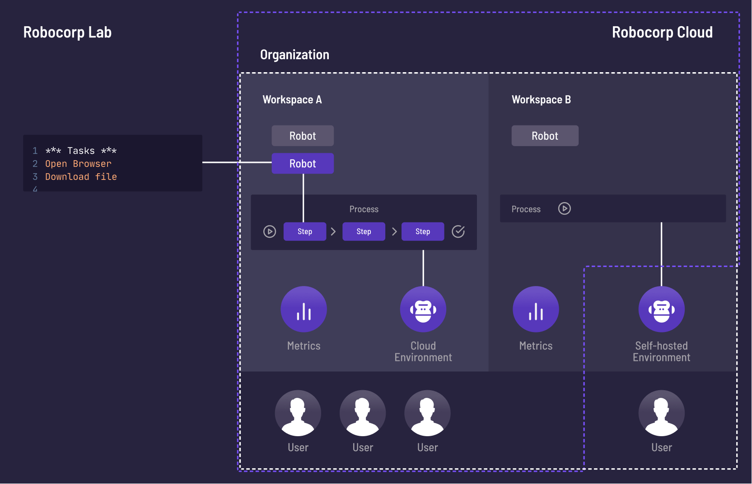The height and width of the screenshot is (484, 752).
Task: Click the Robocorp Lab heading
Action: [67, 32]
